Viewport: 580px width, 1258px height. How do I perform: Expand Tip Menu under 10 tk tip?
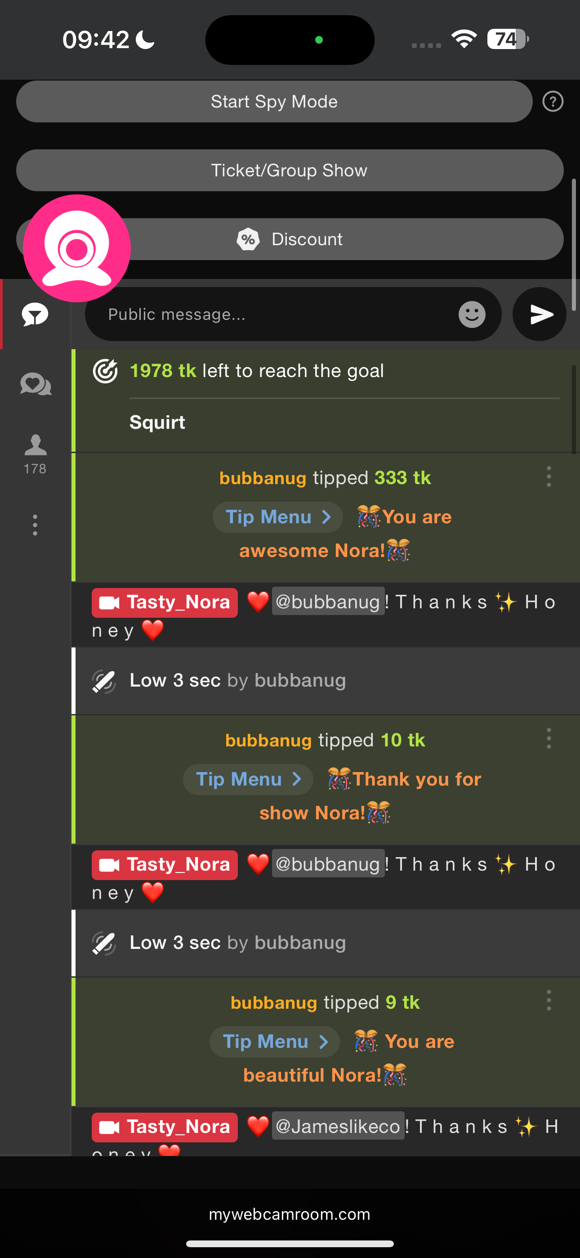click(x=248, y=779)
